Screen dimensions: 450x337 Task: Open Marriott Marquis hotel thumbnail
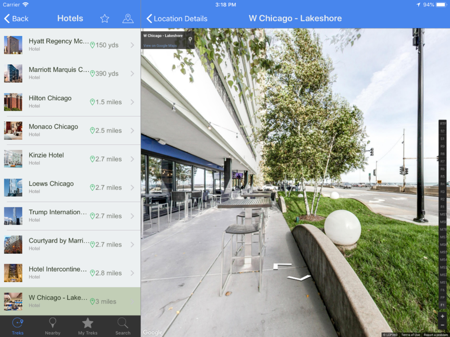point(13,73)
